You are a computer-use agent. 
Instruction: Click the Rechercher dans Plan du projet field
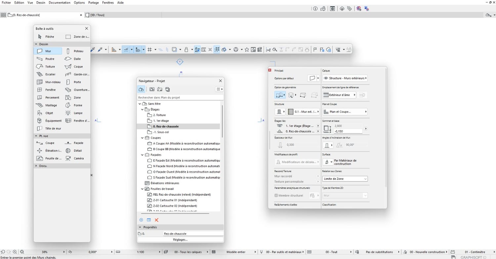(180, 98)
